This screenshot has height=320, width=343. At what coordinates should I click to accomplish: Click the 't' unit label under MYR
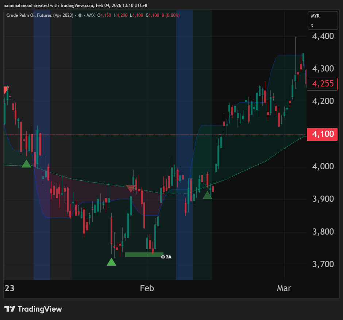point(312,25)
